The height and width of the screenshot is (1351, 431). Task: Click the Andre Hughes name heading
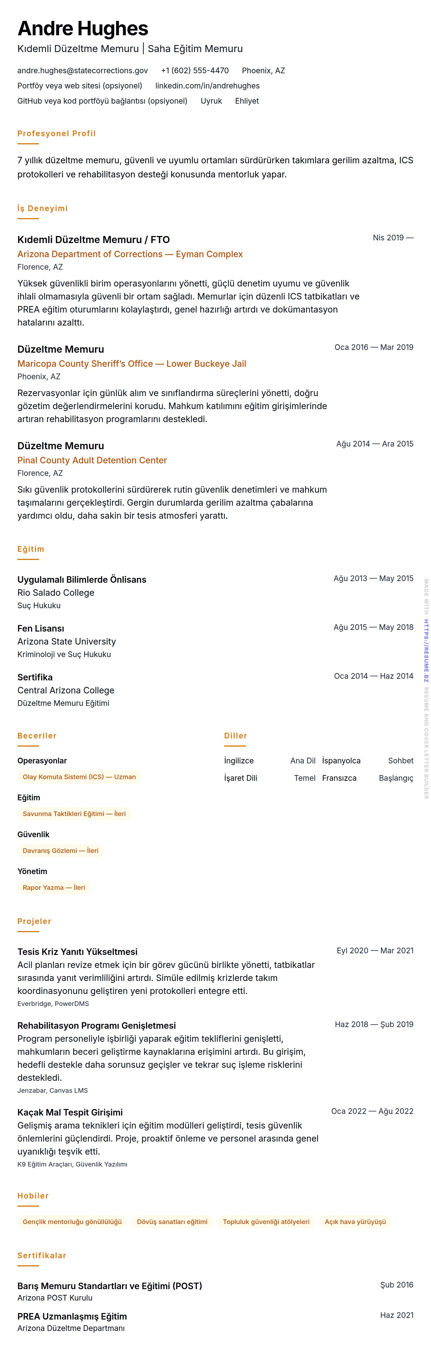tap(83, 28)
